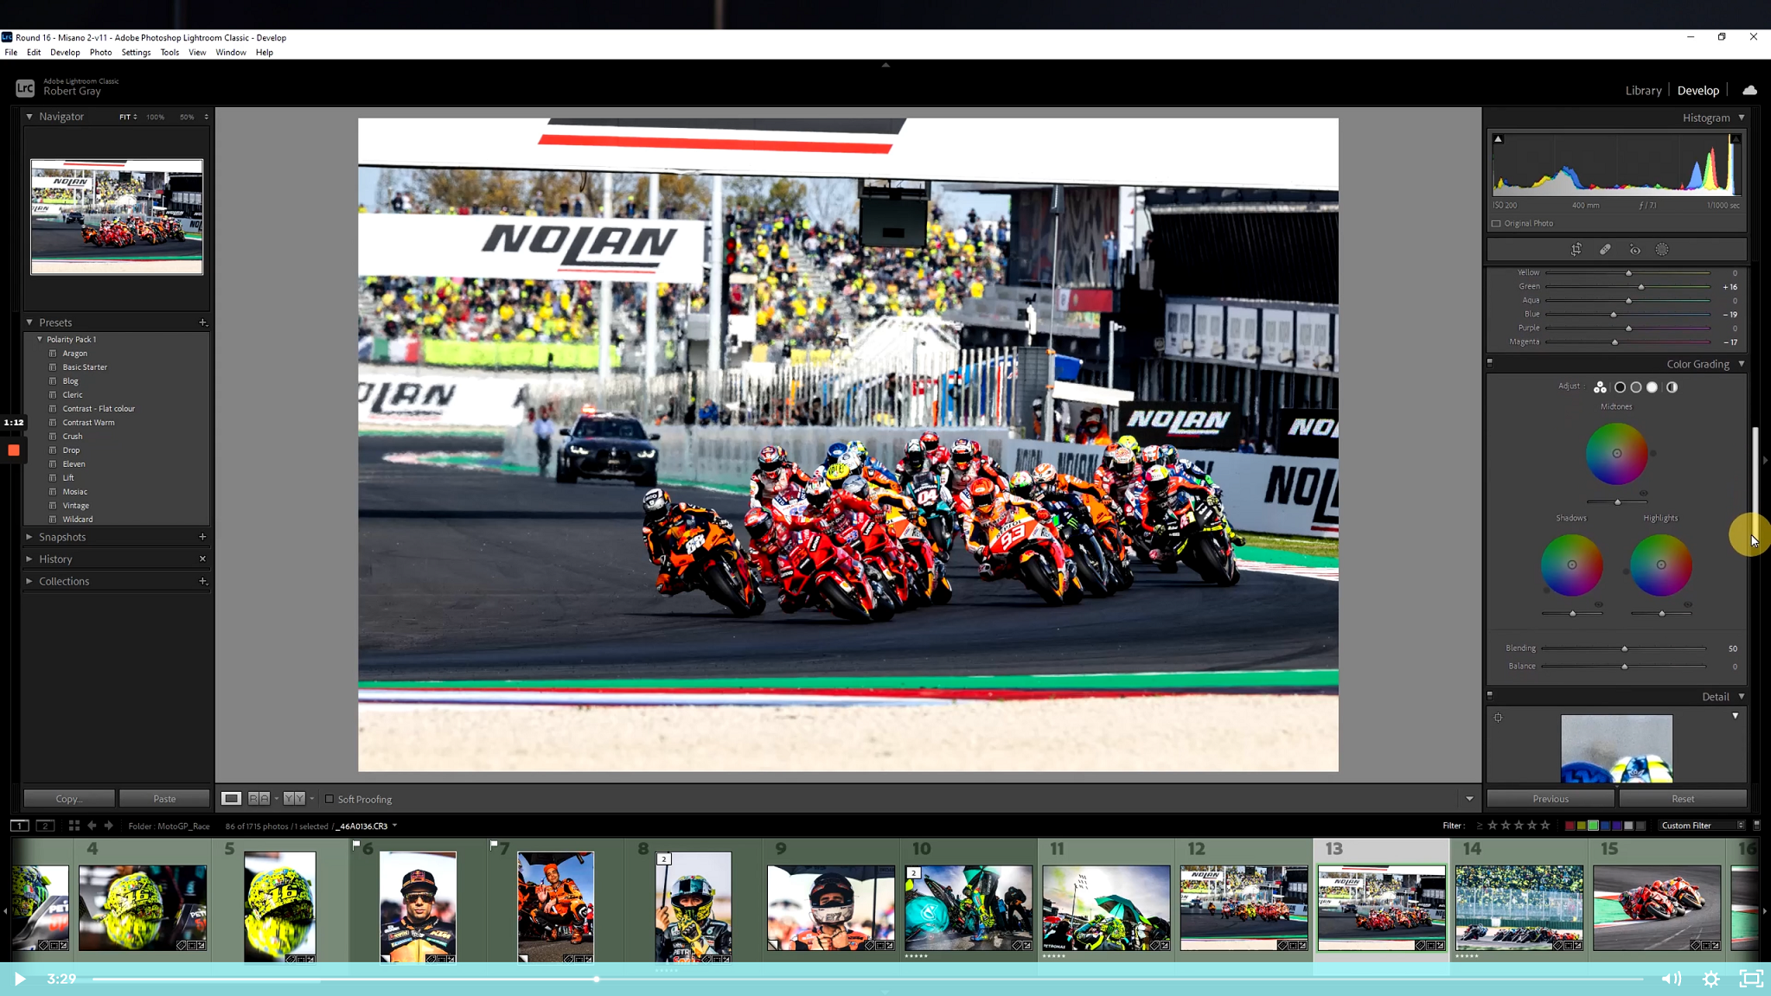Select Shadows-only adjust mode in Color Grading
The width and height of the screenshot is (1771, 996).
point(1620,387)
